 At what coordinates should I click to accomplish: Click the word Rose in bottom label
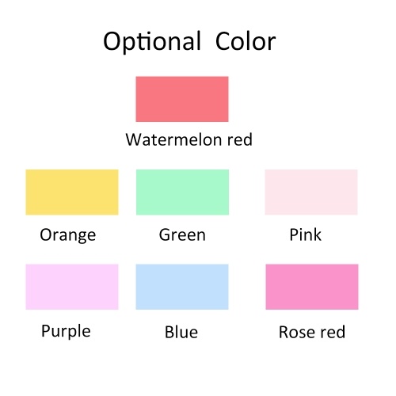[x=297, y=332]
